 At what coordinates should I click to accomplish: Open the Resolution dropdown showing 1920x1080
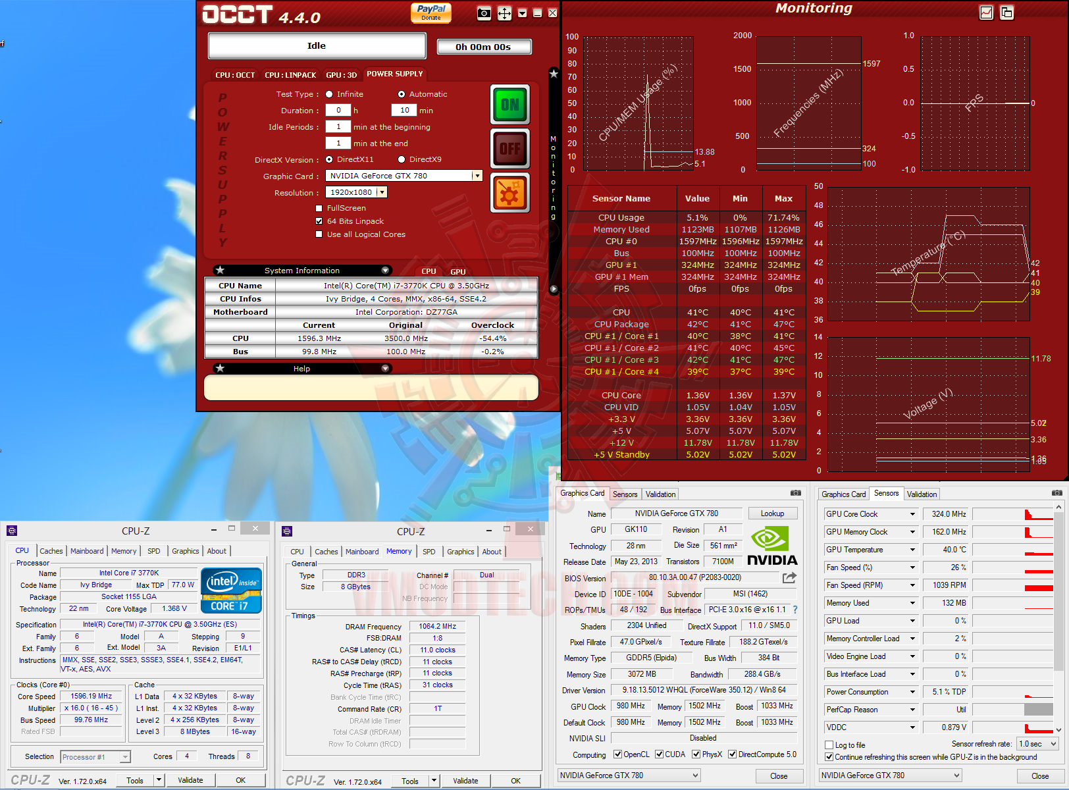382,192
